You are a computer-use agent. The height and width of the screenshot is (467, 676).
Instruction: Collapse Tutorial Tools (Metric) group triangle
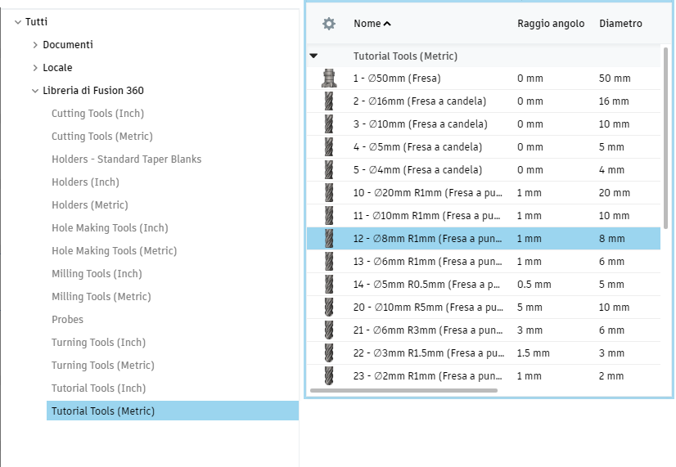313,56
